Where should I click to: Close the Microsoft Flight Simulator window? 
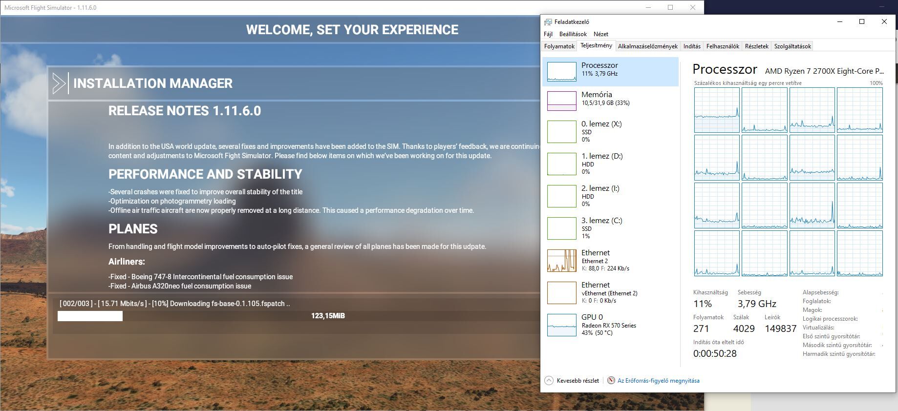[692, 7]
